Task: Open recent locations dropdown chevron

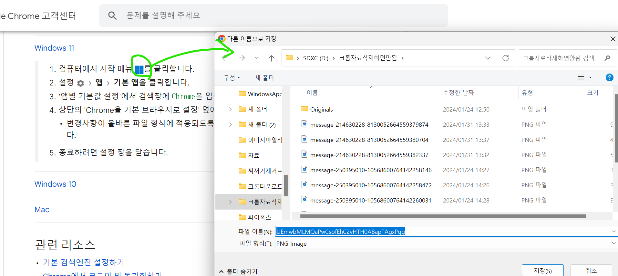Action: point(256,58)
